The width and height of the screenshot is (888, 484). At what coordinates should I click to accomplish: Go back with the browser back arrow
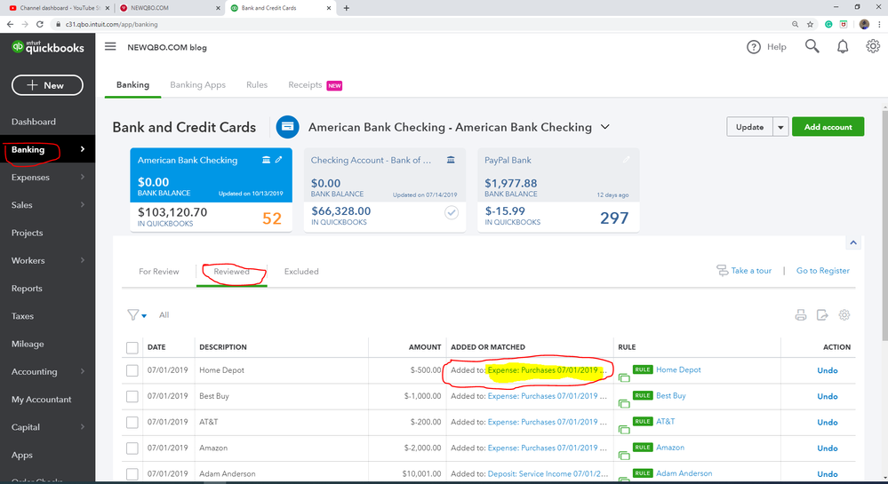[10, 24]
